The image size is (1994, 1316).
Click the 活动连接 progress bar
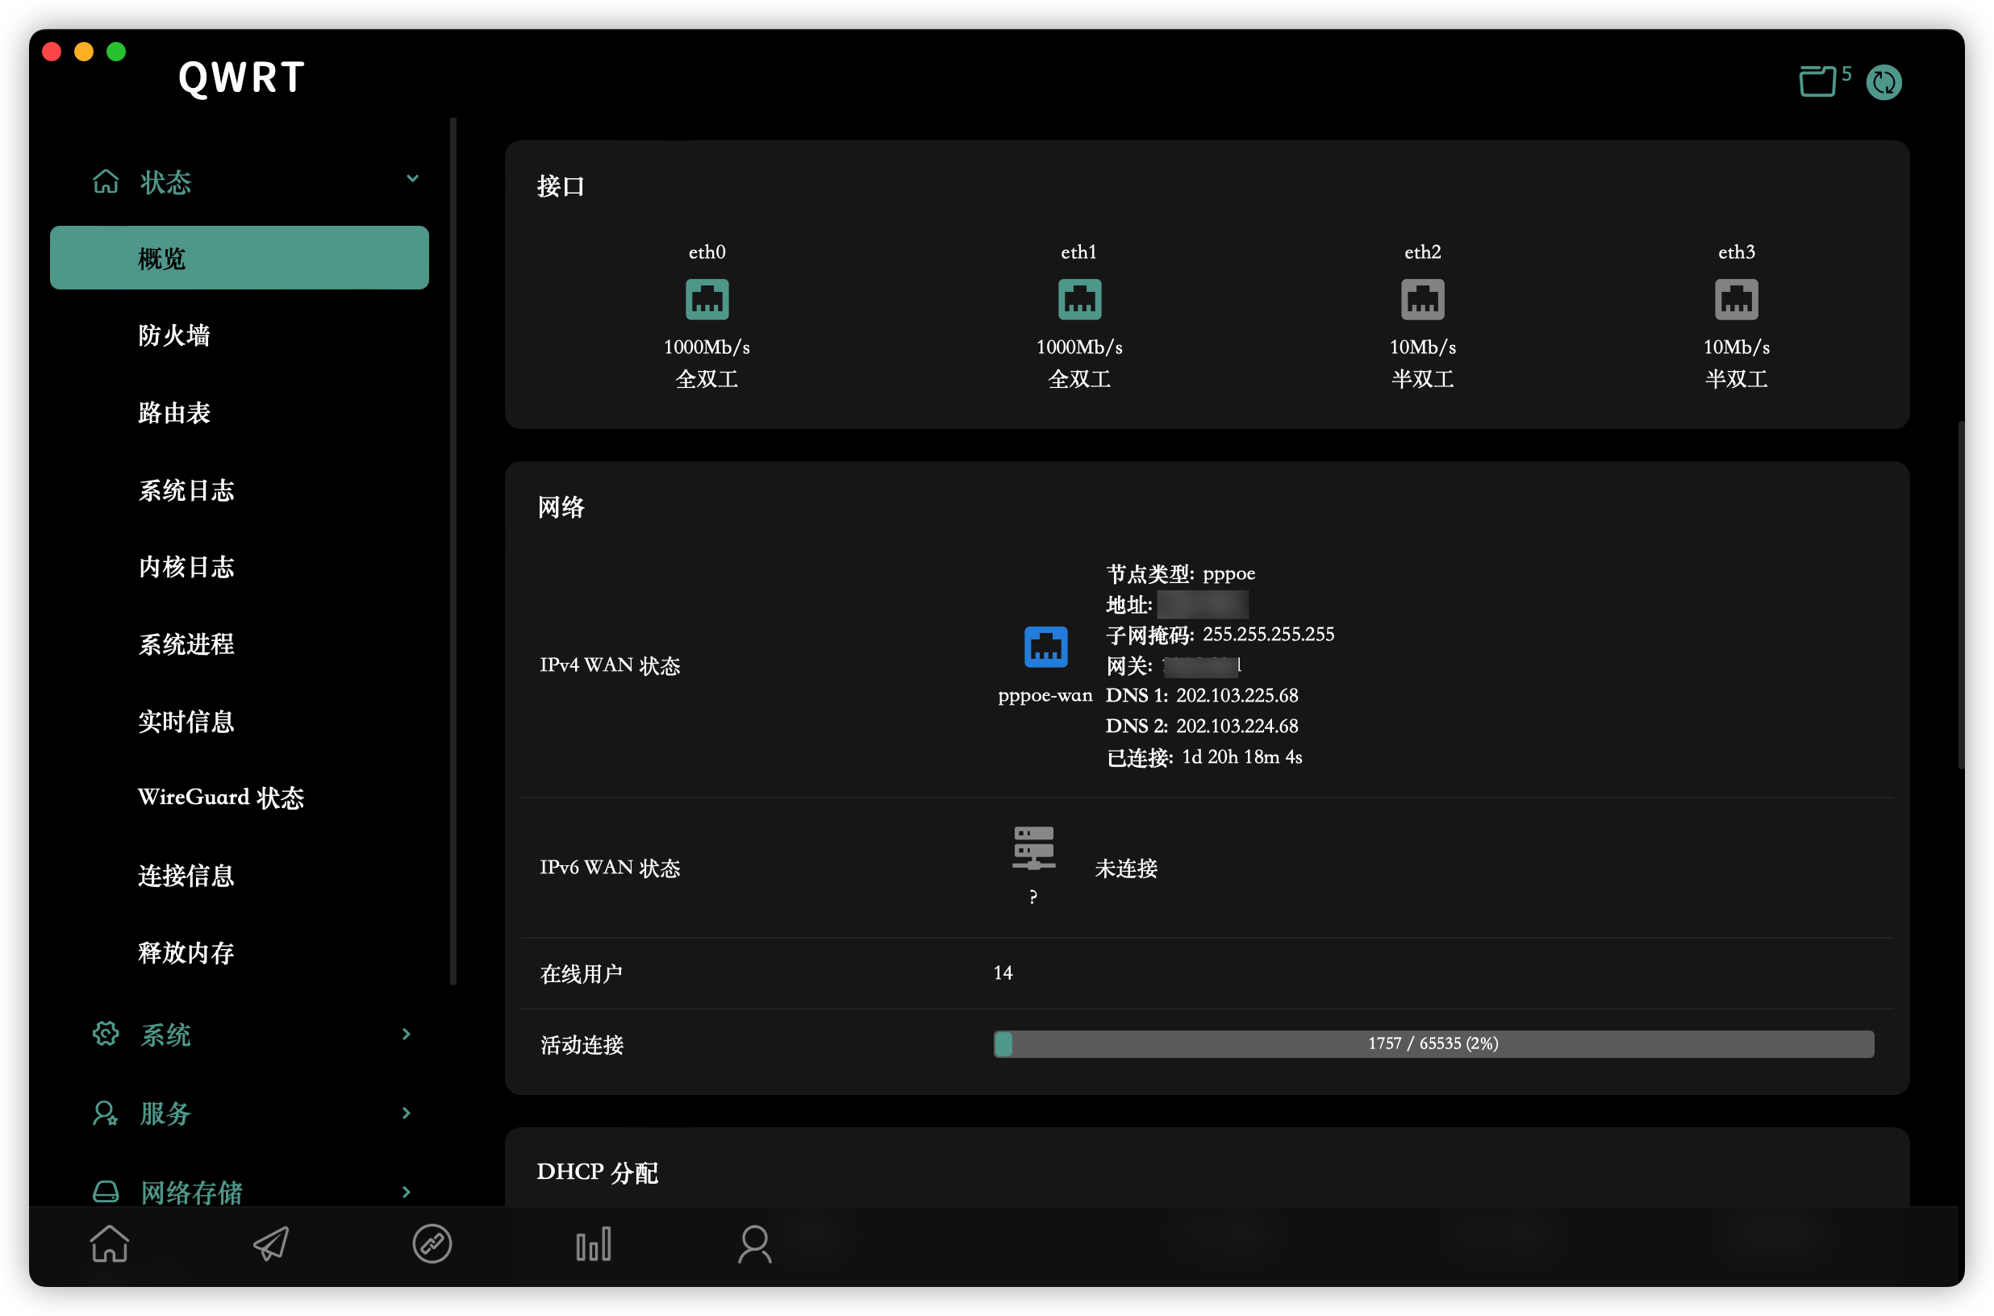pyautogui.click(x=1433, y=1043)
